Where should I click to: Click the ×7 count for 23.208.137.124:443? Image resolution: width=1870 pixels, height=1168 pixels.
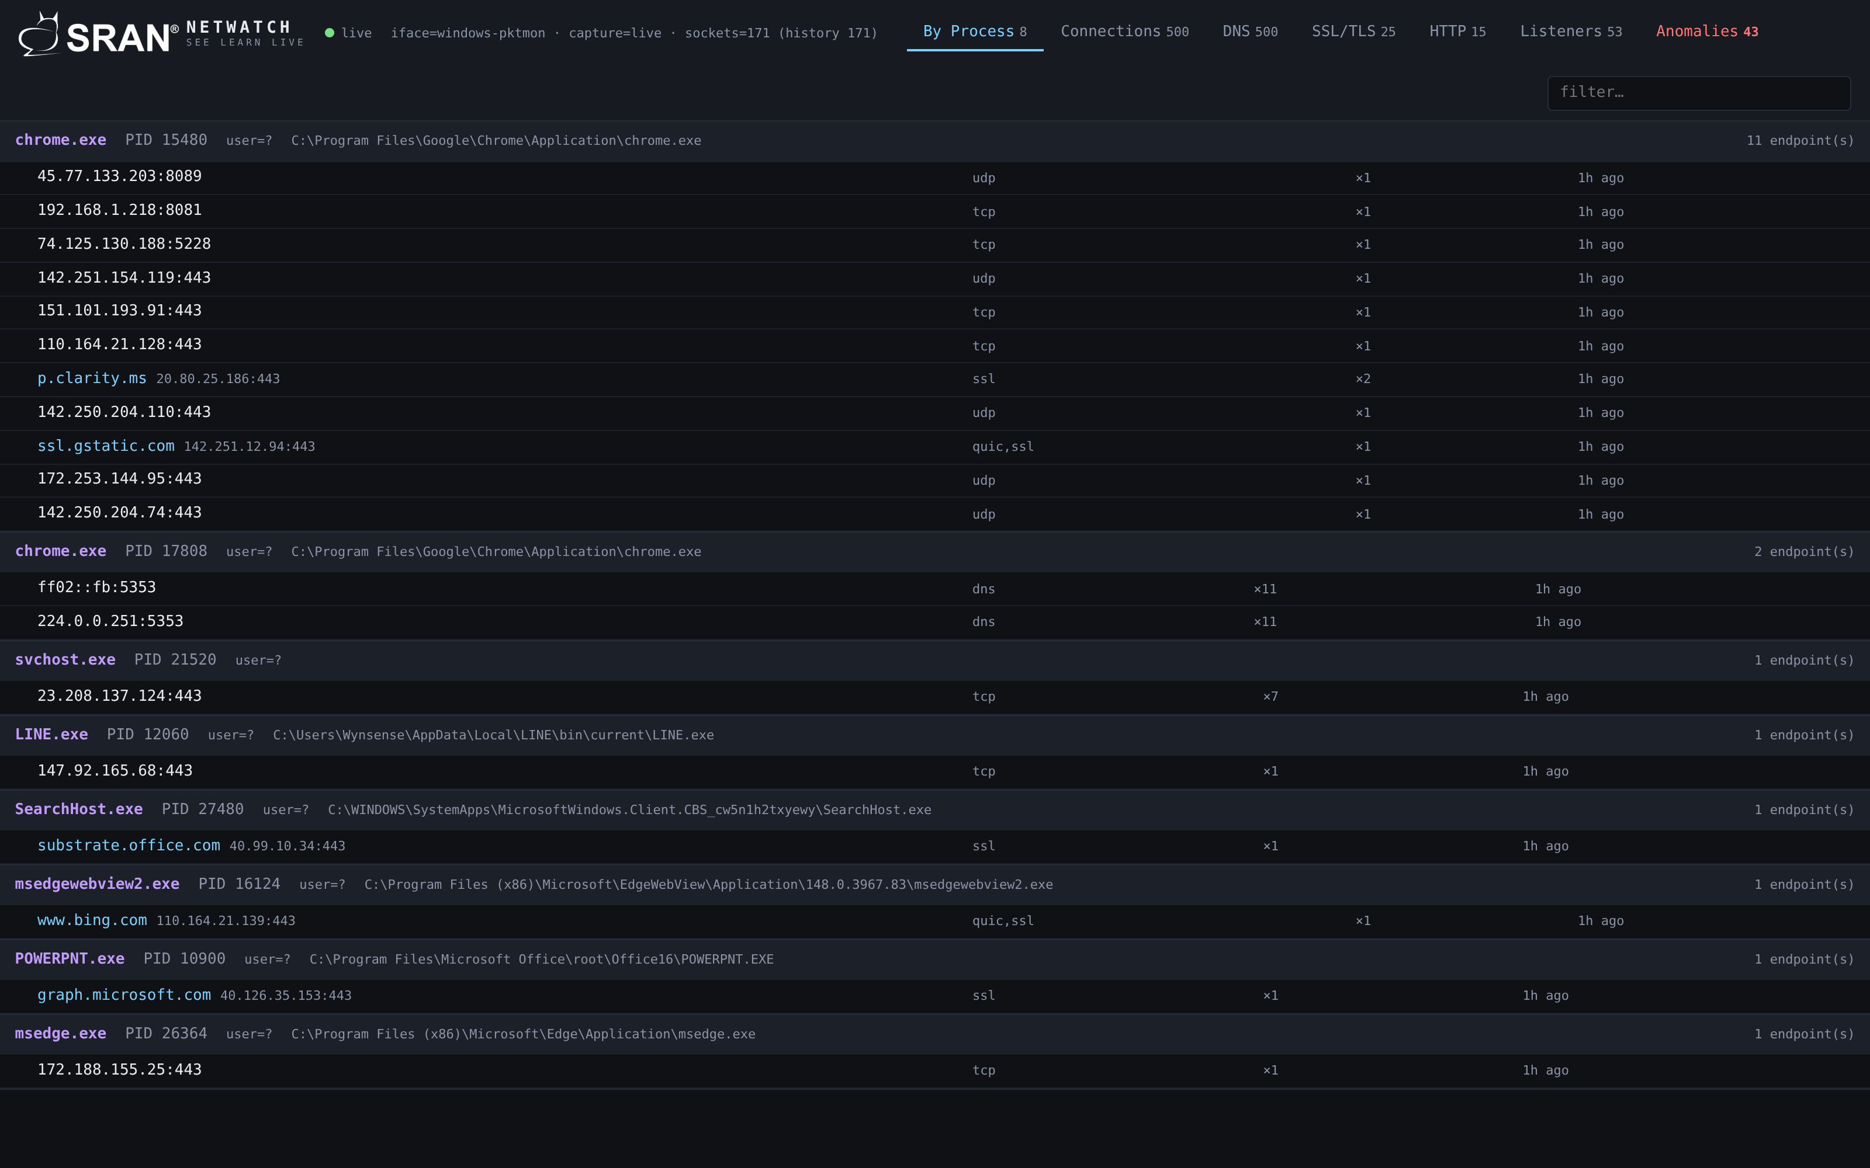coord(1270,697)
